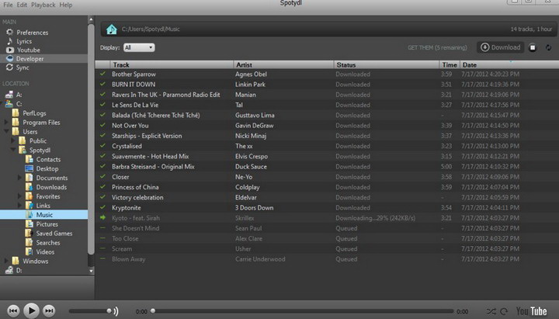Open the Lyrics music note icon
The image size is (559, 319).
tap(9, 41)
